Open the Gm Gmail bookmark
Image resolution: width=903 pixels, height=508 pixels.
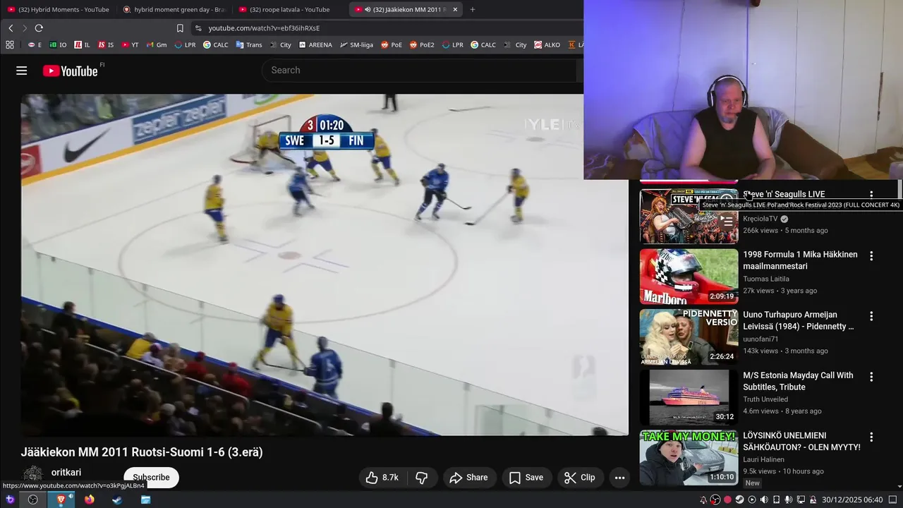157,44
